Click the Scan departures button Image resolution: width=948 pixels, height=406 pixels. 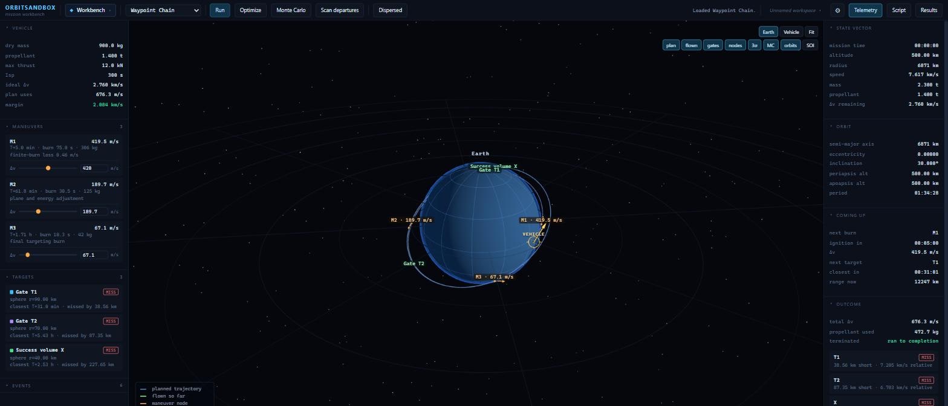340,10
